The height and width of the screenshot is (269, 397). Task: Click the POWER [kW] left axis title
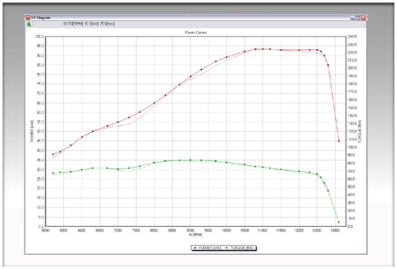click(x=32, y=131)
